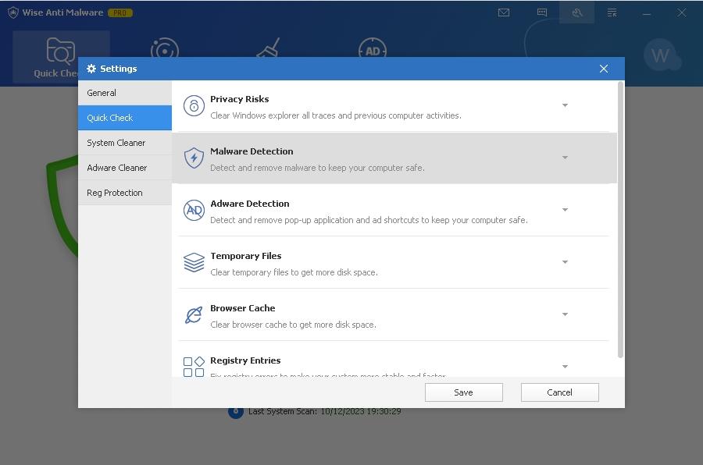Click the Malware Detection shield icon
Viewport: 703px width, 465px height.
point(194,158)
